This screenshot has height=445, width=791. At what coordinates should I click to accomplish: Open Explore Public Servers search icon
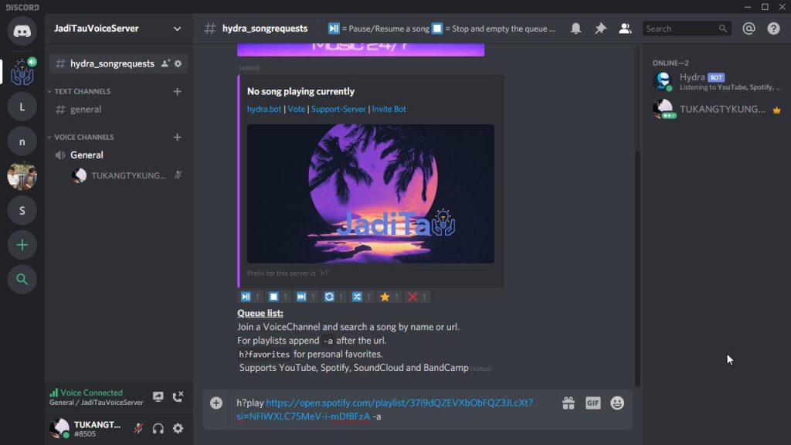coord(22,280)
